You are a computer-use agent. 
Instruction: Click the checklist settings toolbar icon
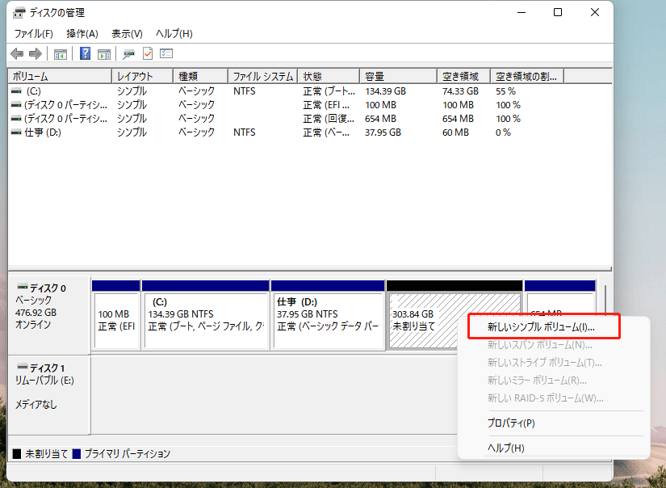click(167, 54)
